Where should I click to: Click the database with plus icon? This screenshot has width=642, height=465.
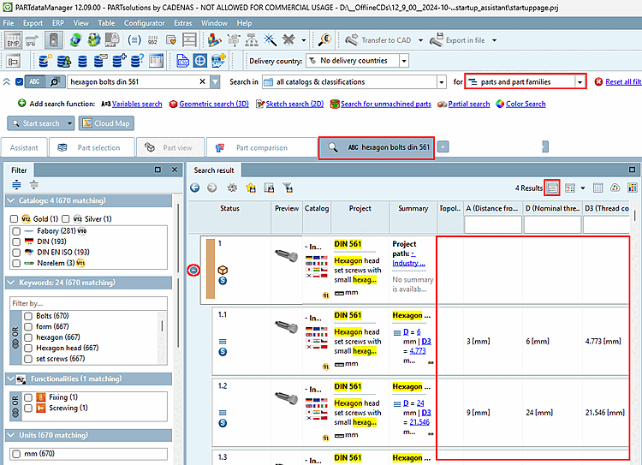pos(119,61)
